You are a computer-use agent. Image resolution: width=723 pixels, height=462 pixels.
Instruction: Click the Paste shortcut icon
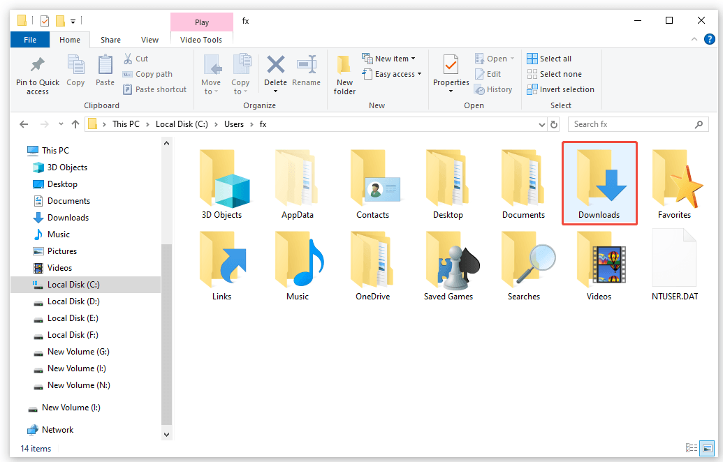tap(154, 89)
